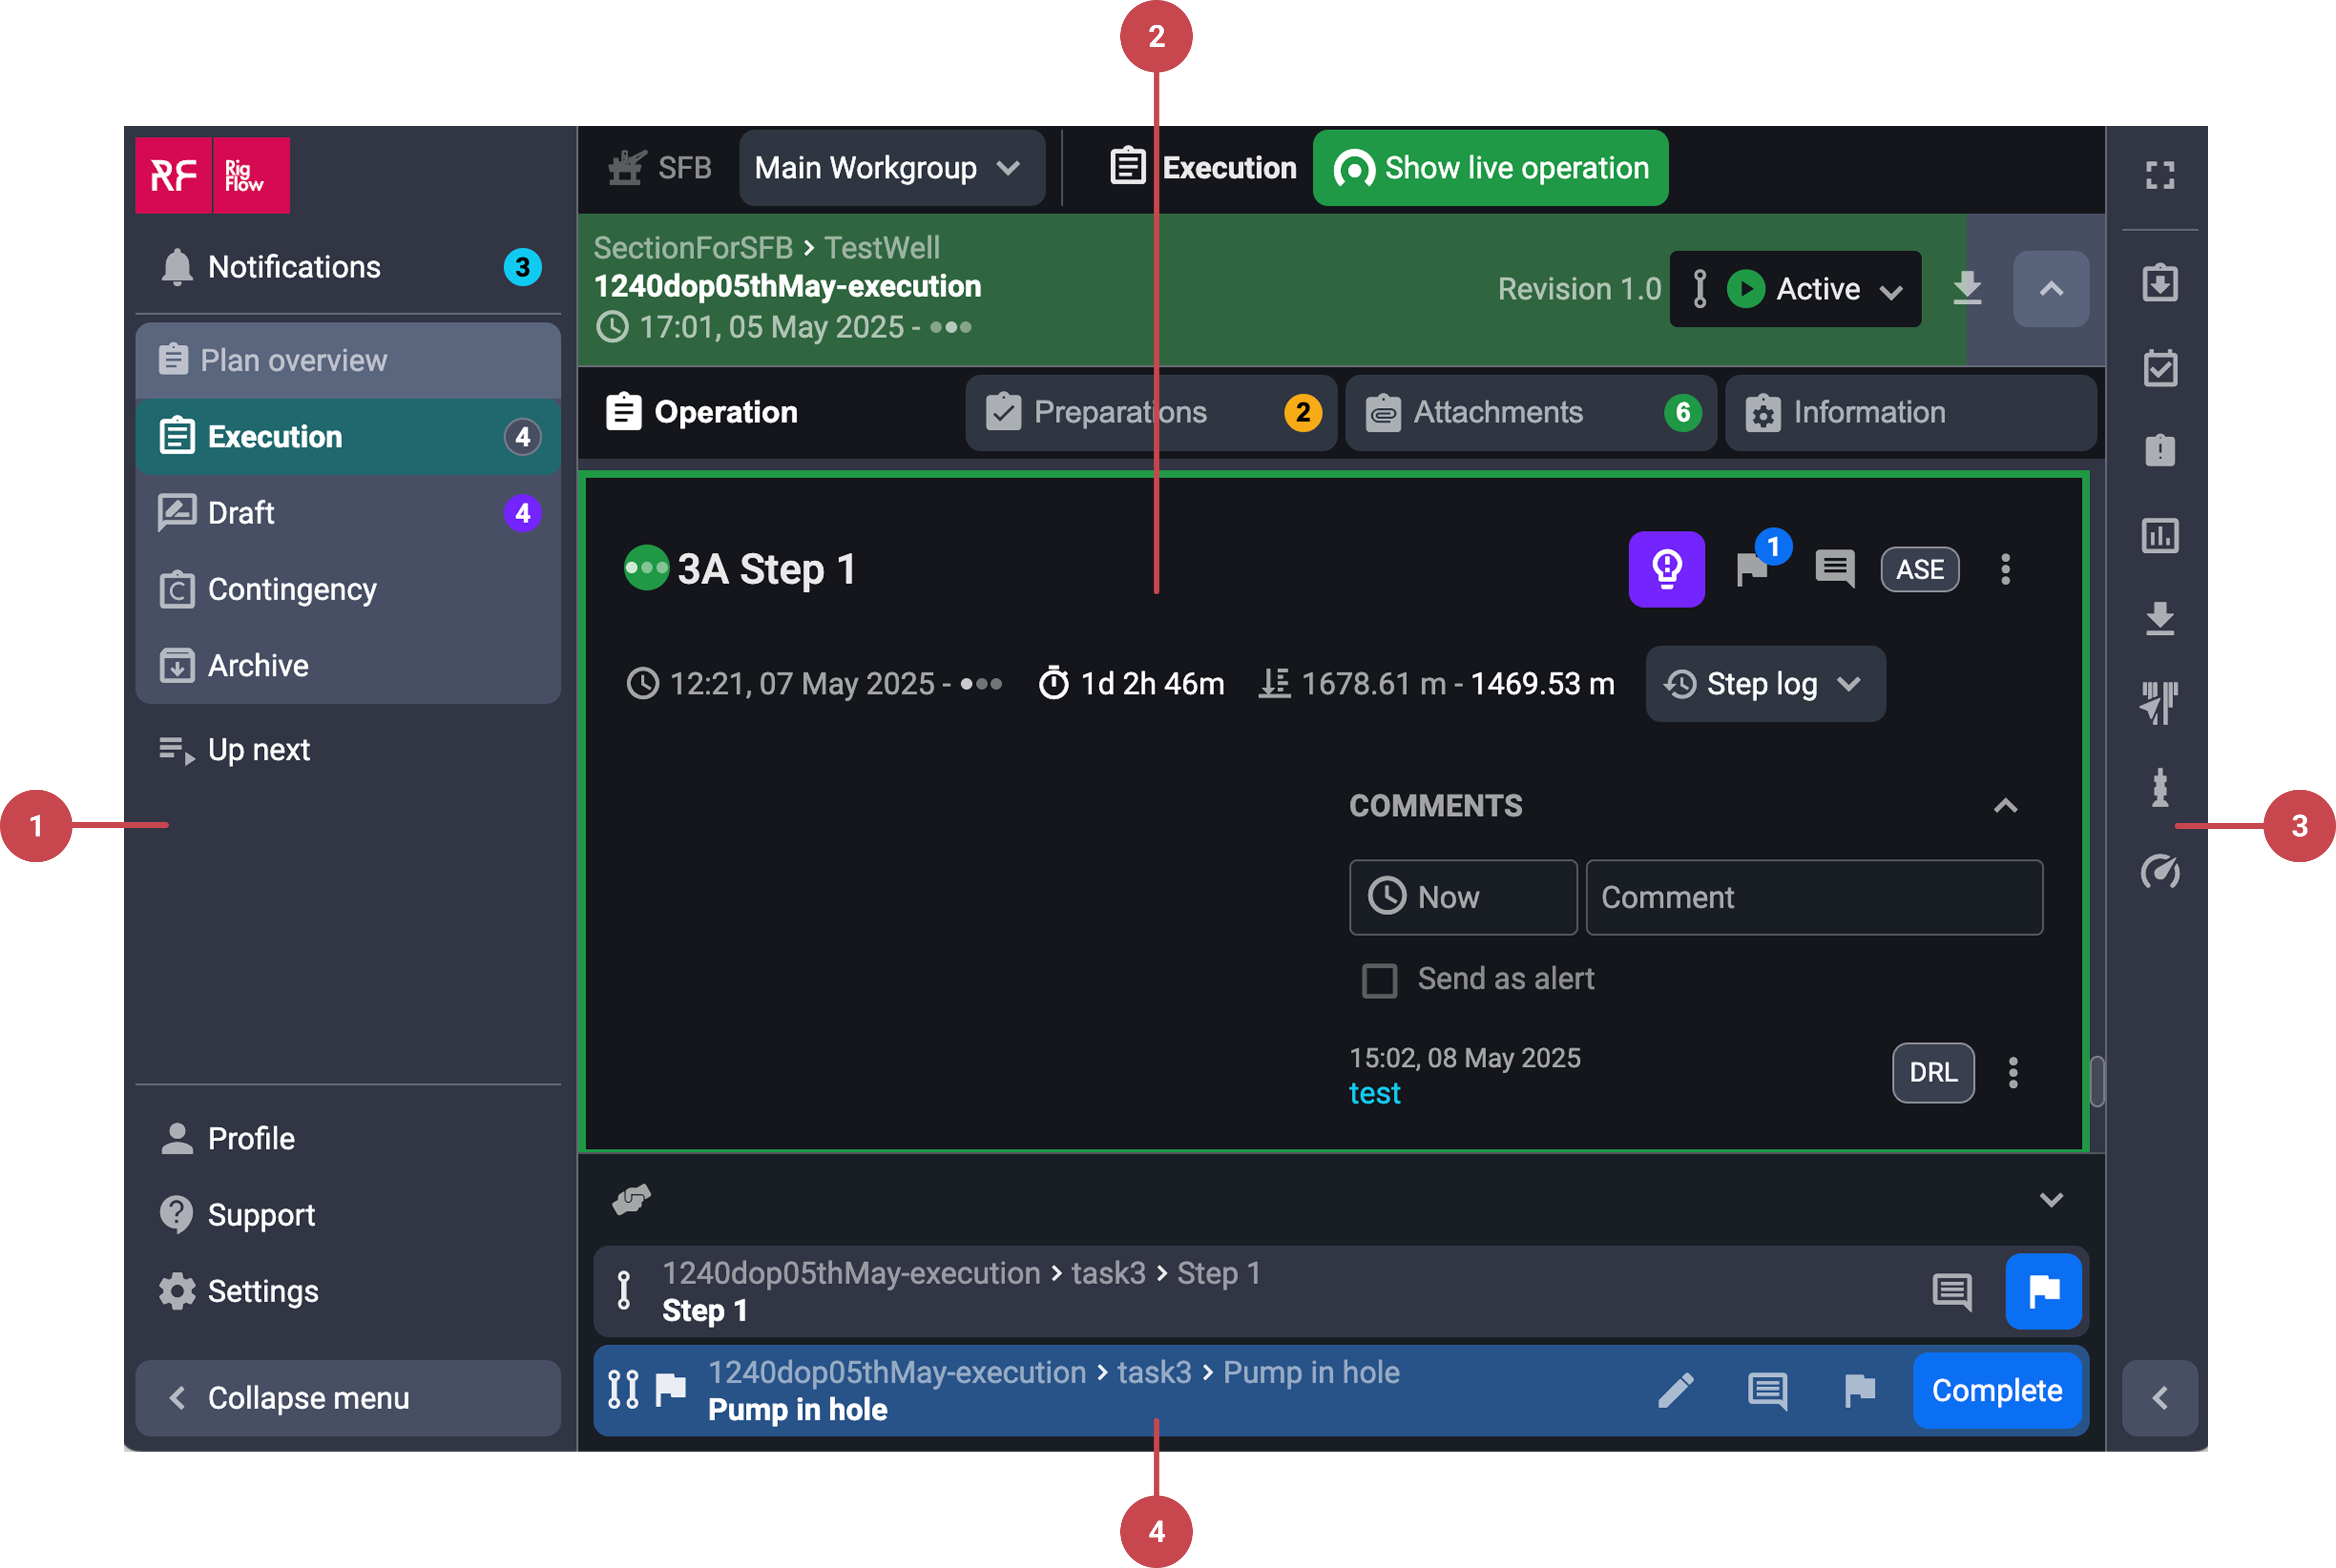This screenshot has height=1568, width=2336.
Task: Click the bar chart icon in right sidebar
Action: (x=2159, y=536)
